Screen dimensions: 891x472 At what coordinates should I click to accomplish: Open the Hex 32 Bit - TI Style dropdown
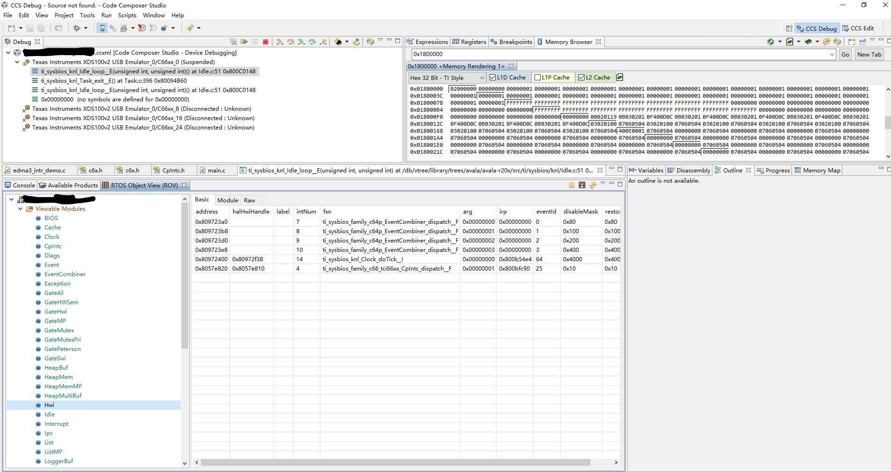click(x=447, y=78)
